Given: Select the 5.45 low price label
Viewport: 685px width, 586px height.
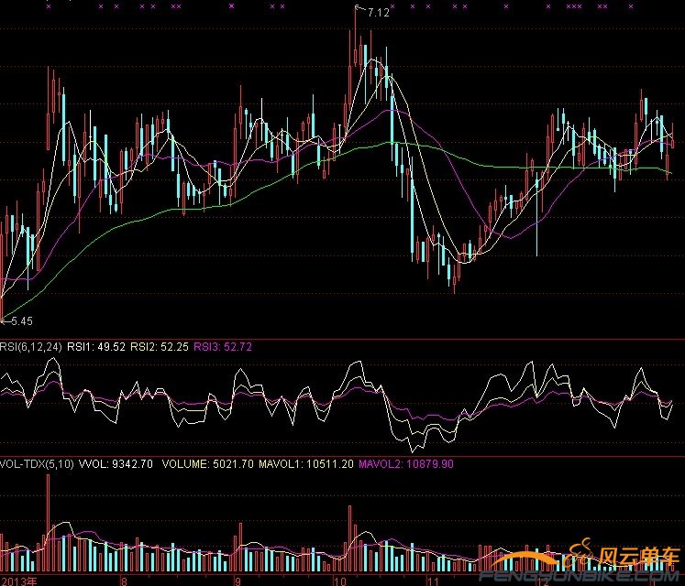Looking at the screenshot, I should click(19, 321).
